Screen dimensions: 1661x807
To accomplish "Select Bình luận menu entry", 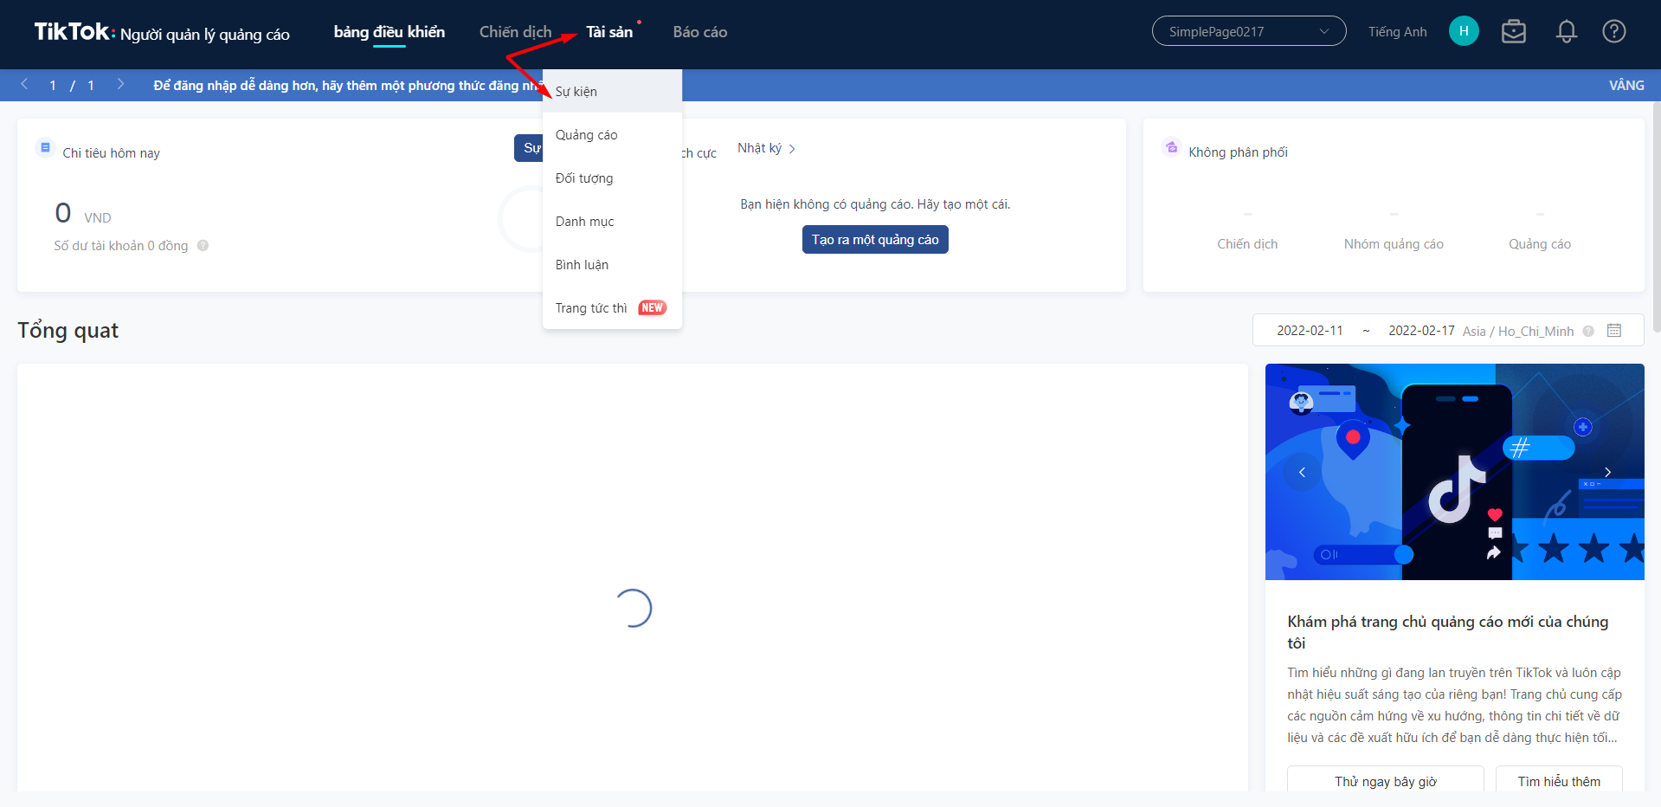I will coord(612,265).
